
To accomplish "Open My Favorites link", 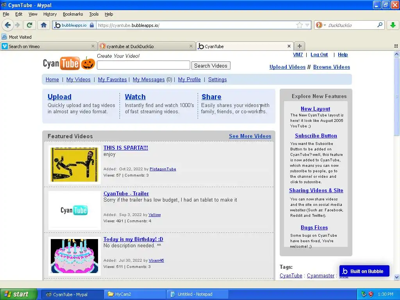I will [x=112, y=79].
